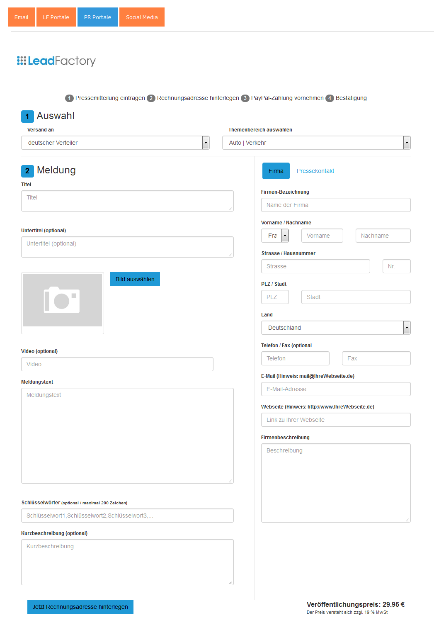This screenshot has height=630, width=434.
Task: Click step 1 Pressemitteilung eintragen
Action: [x=105, y=98]
